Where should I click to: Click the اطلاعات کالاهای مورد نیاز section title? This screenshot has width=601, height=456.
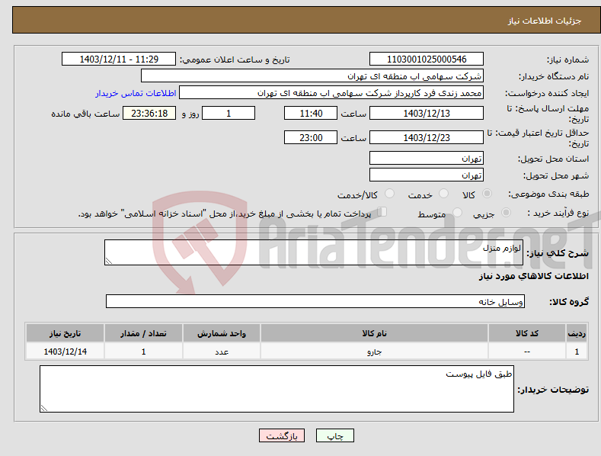pos(533,276)
